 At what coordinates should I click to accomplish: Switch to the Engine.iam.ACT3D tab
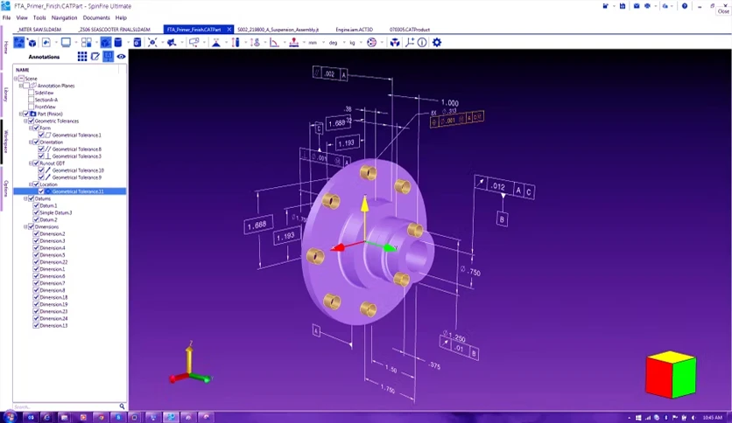coord(355,30)
